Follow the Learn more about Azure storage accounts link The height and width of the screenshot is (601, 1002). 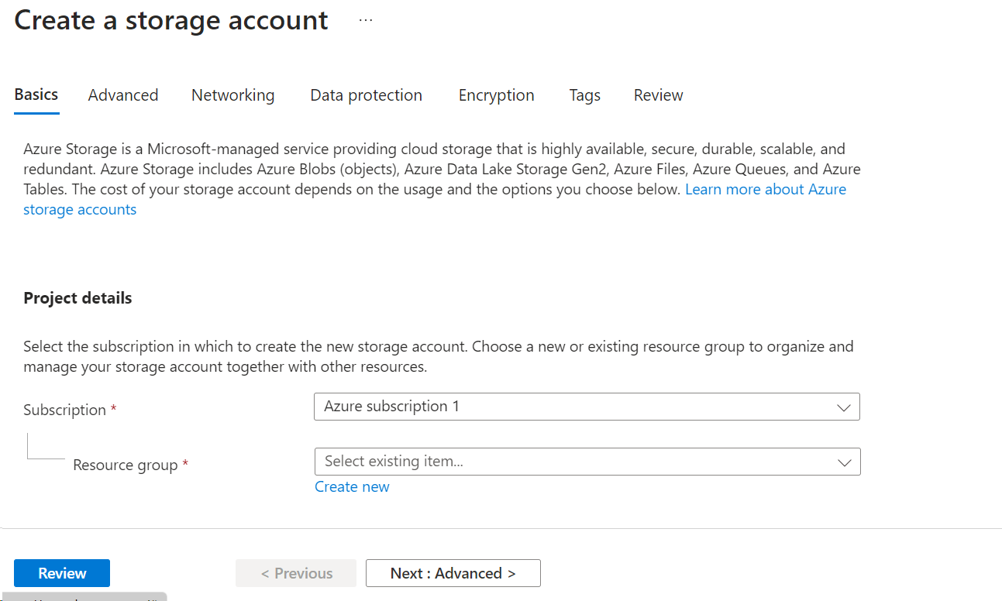pos(765,190)
